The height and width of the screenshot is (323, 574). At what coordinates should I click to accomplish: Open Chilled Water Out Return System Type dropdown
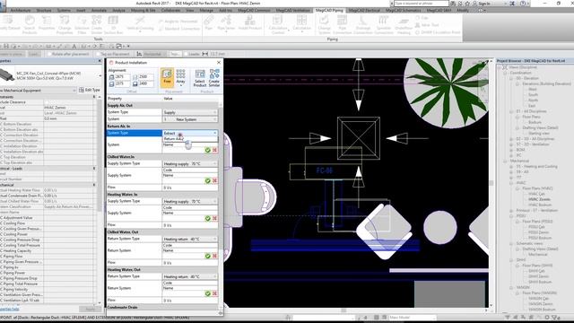190,239
